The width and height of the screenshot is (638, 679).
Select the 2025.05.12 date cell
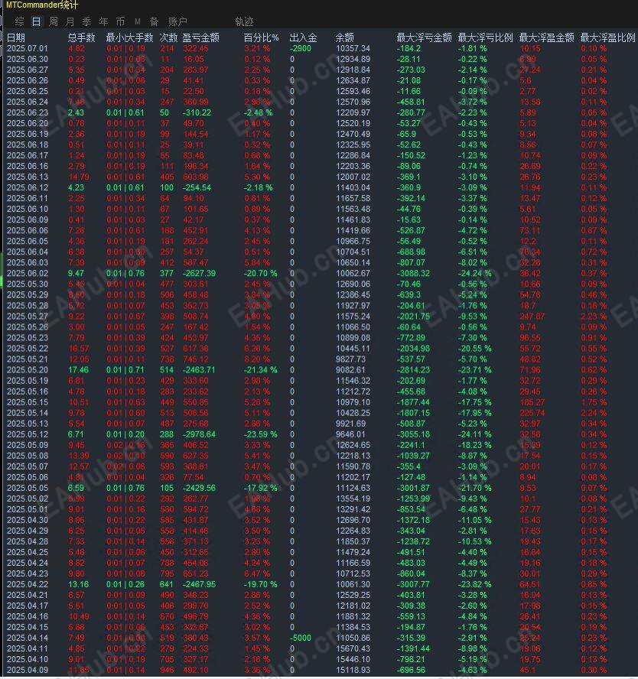(28, 434)
